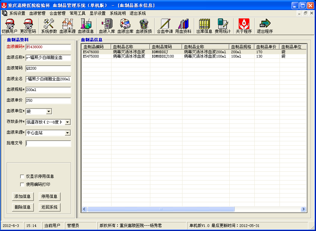This screenshot has height=231, width=316.
Task: Click the 用血资料 books icon
Action: [183, 26]
